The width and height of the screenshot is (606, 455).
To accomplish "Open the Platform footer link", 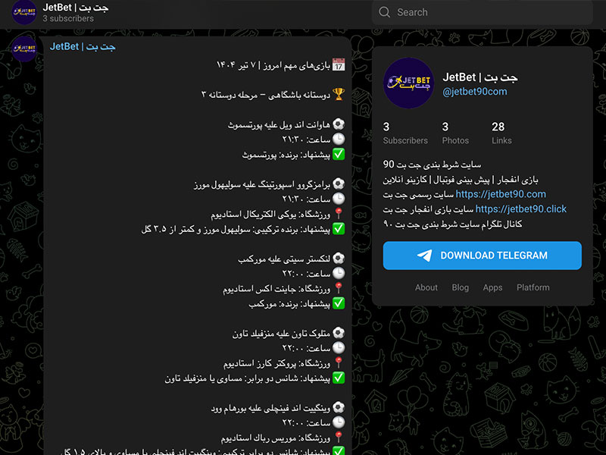I will (533, 287).
